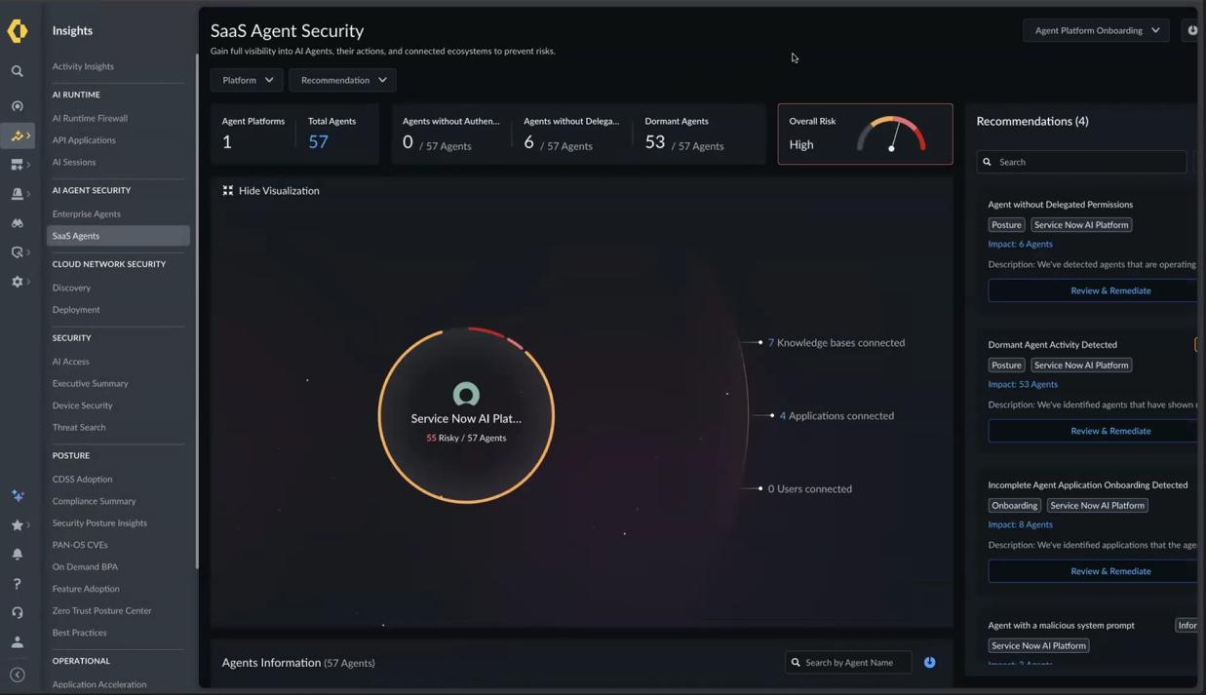
Task: Open the Insights icon in left rail
Action: 17,135
